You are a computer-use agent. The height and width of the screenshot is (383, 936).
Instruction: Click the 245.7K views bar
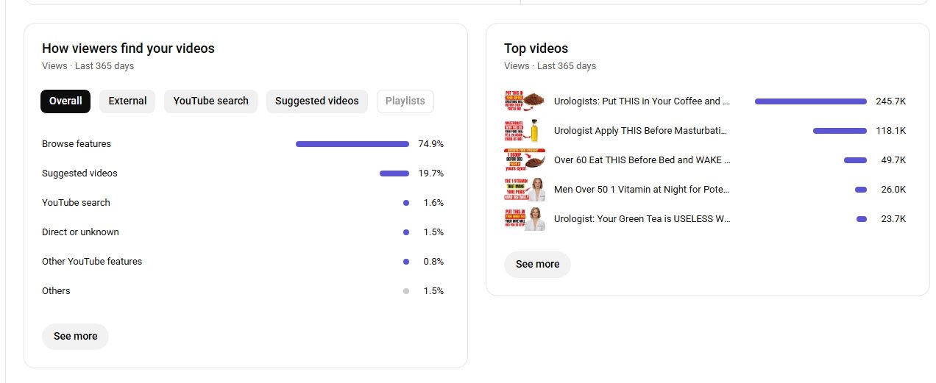click(x=810, y=101)
